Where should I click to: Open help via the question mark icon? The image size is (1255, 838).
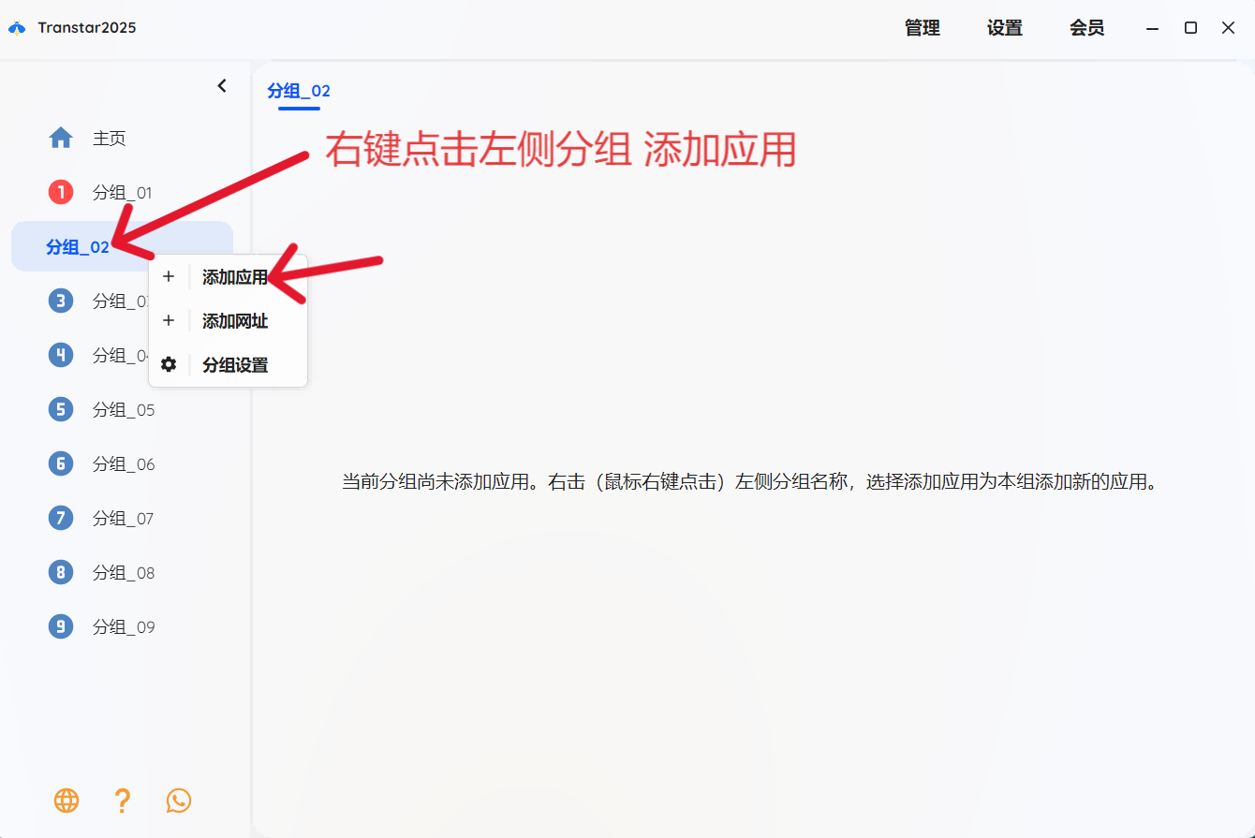(x=122, y=801)
